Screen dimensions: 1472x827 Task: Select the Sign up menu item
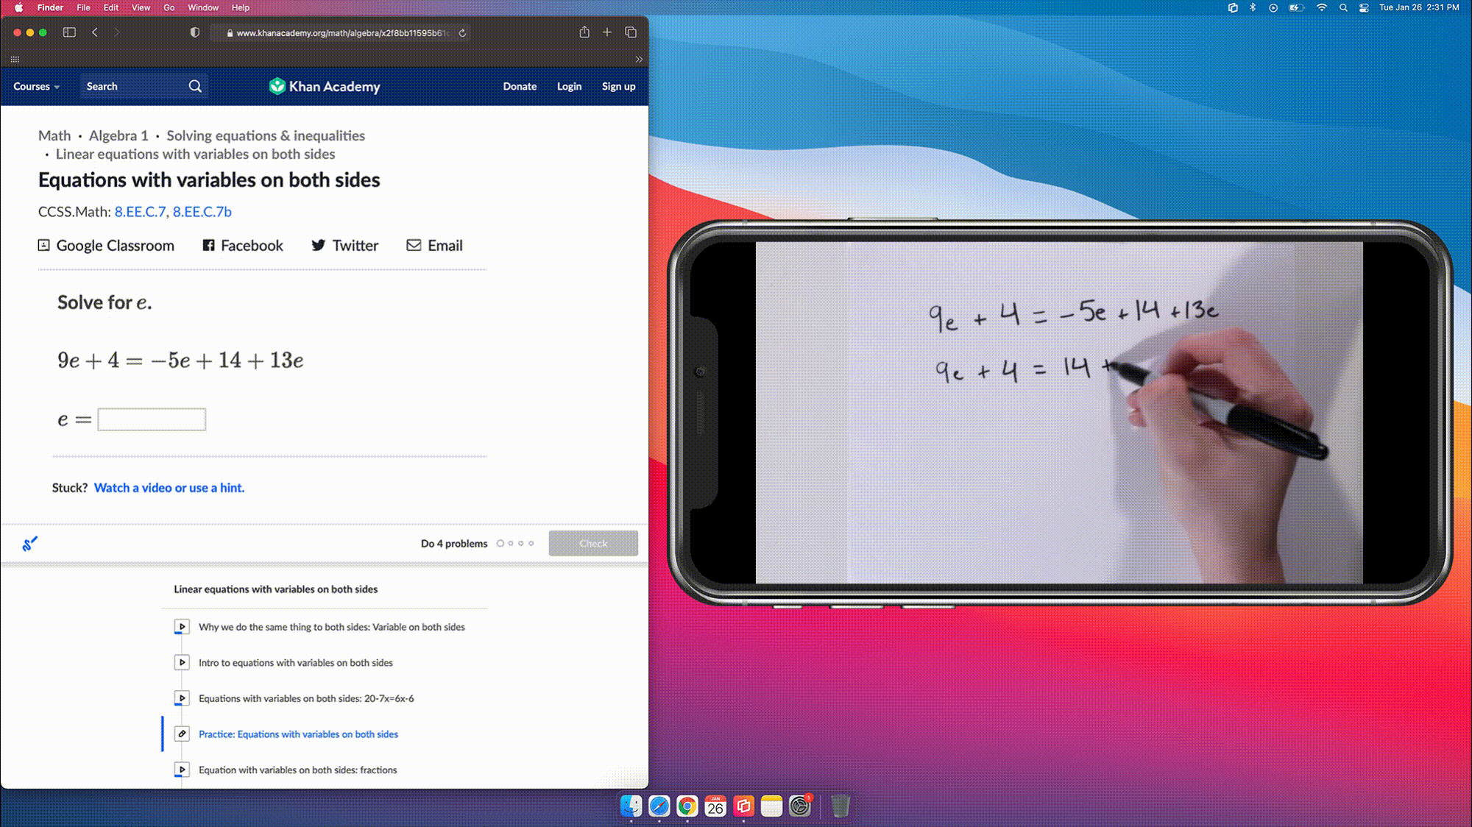[x=618, y=86]
